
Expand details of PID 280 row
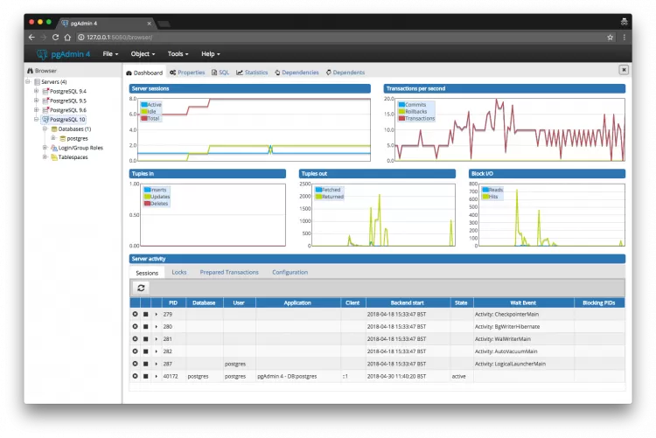tap(157, 326)
